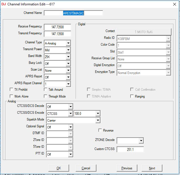
Task: Enable the TX Prohibit checkbox
Action: click(x=11, y=89)
